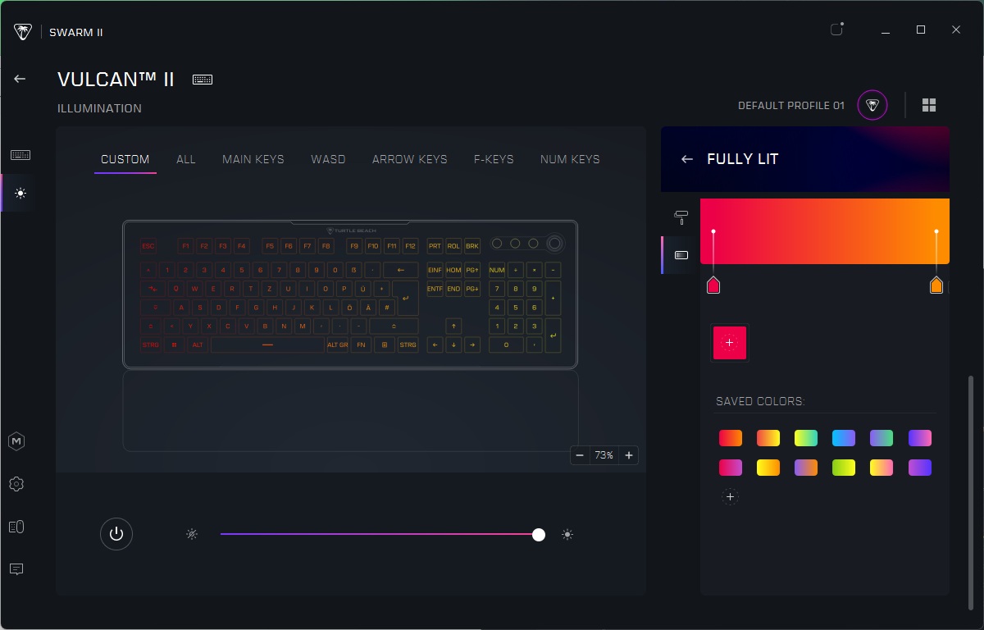Select the BRK key on the keyboard

472,245
